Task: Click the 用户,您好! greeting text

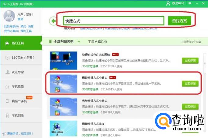Action: pos(26,14)
